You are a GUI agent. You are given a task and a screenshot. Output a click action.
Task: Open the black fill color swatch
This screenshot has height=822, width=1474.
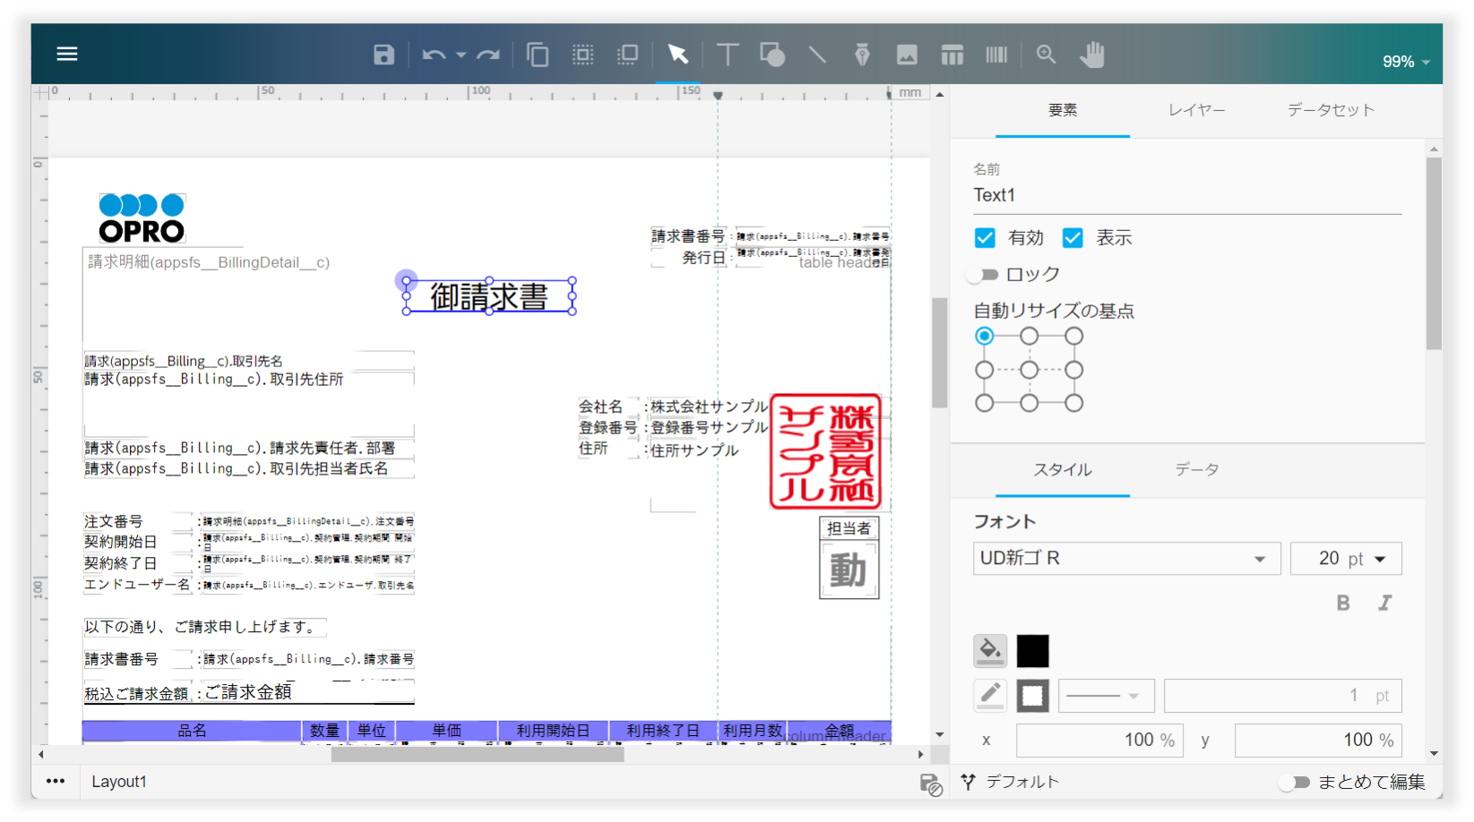point(1032,651)
